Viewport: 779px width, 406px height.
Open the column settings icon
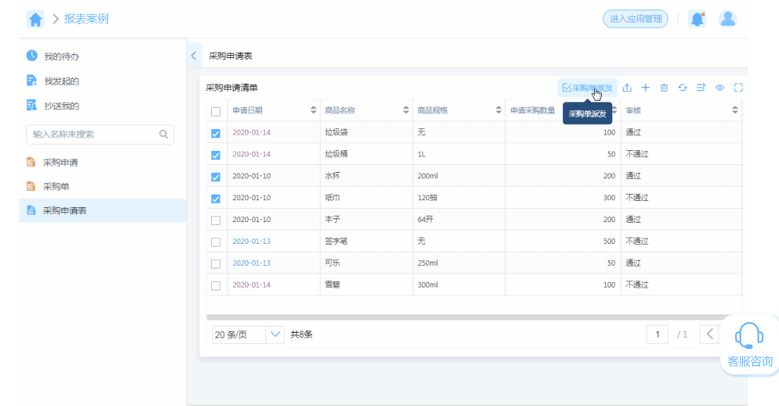click(x=701, y=87)
